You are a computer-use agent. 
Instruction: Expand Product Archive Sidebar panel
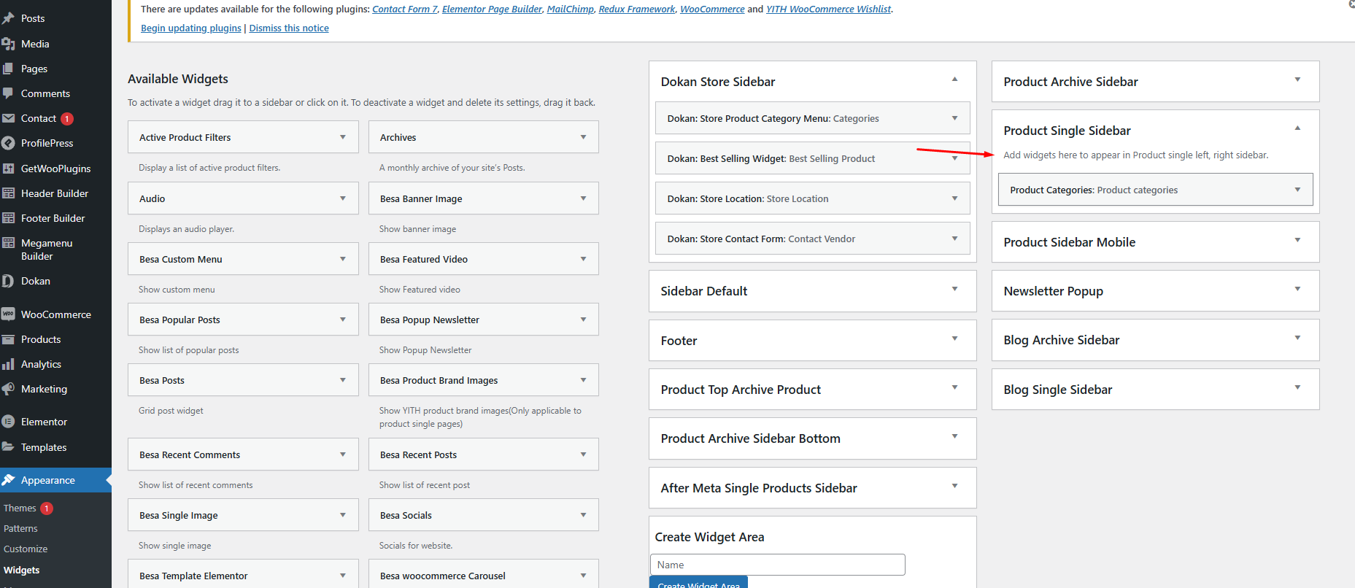click(x=1297, y=80)
